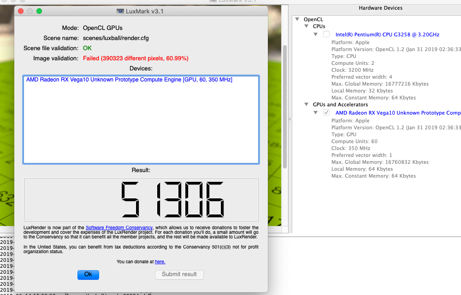Open the donate 'here.' link
Image resolution: width=461 pixels, height=295 pixels.
(x=160, y=261)
